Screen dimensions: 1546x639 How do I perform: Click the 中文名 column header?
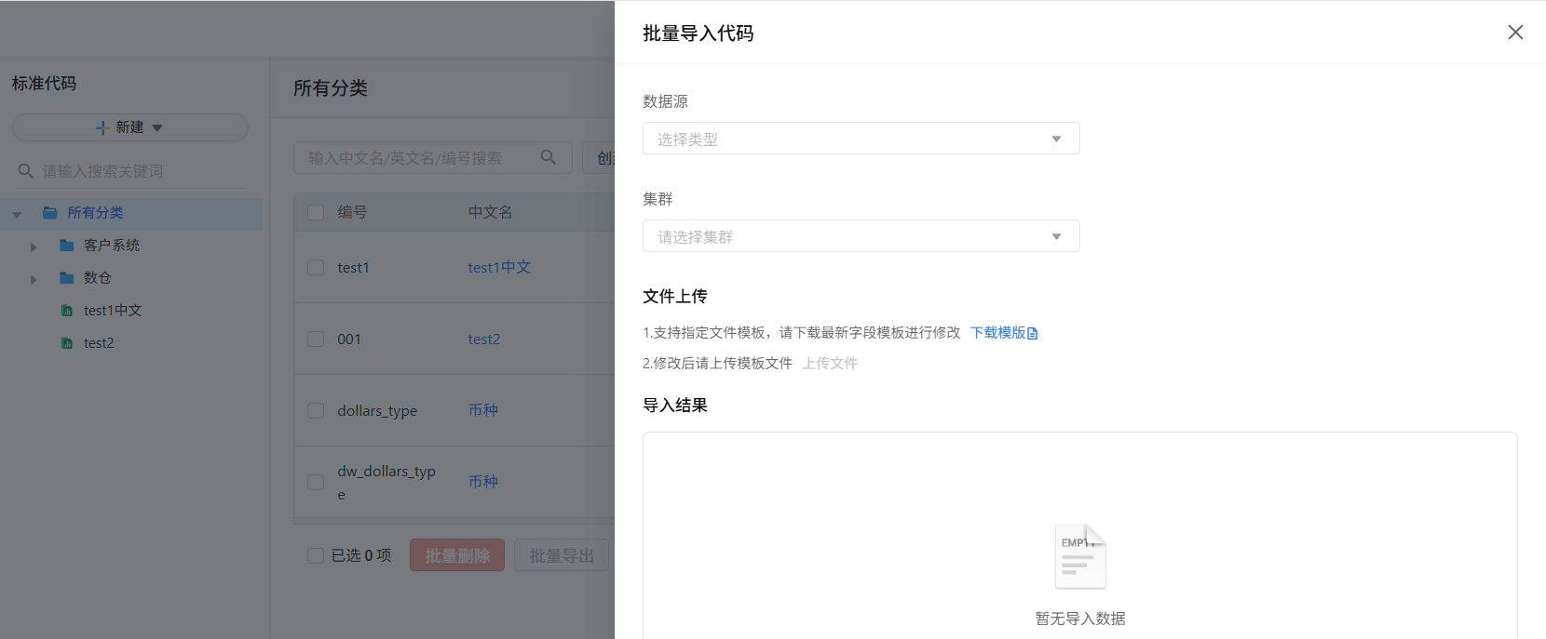[490, 212]
